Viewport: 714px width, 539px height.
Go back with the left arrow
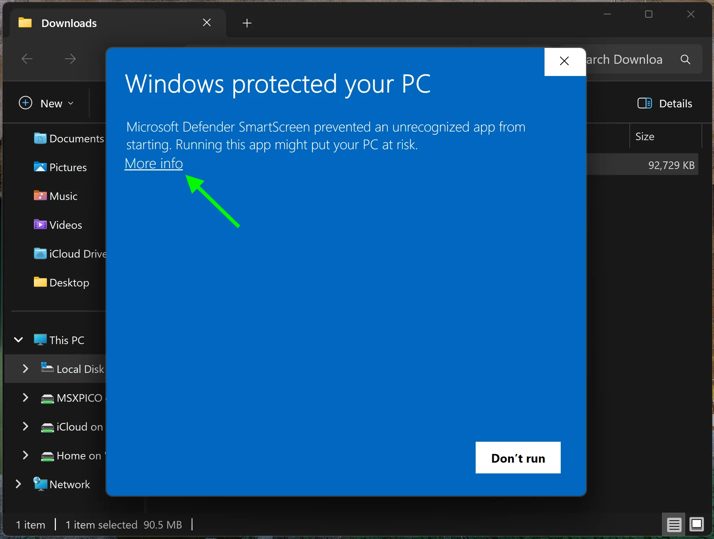27,59
